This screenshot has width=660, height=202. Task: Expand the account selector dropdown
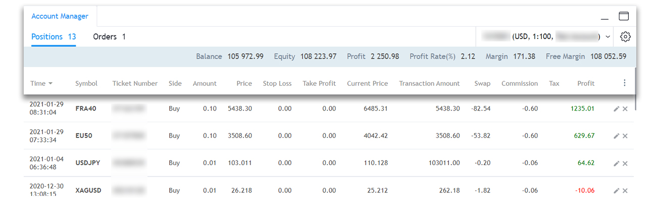pos(607,37)
